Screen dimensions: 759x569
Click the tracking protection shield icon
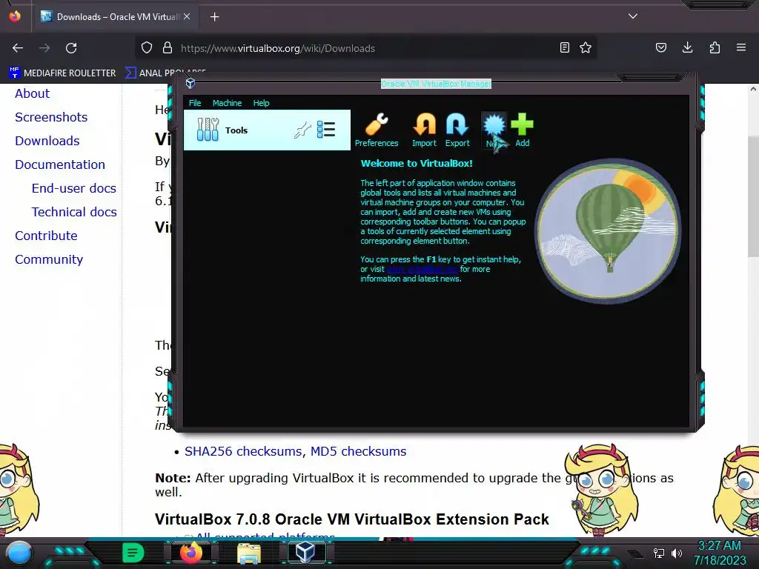pyautogui.click(x=147, y=48)
